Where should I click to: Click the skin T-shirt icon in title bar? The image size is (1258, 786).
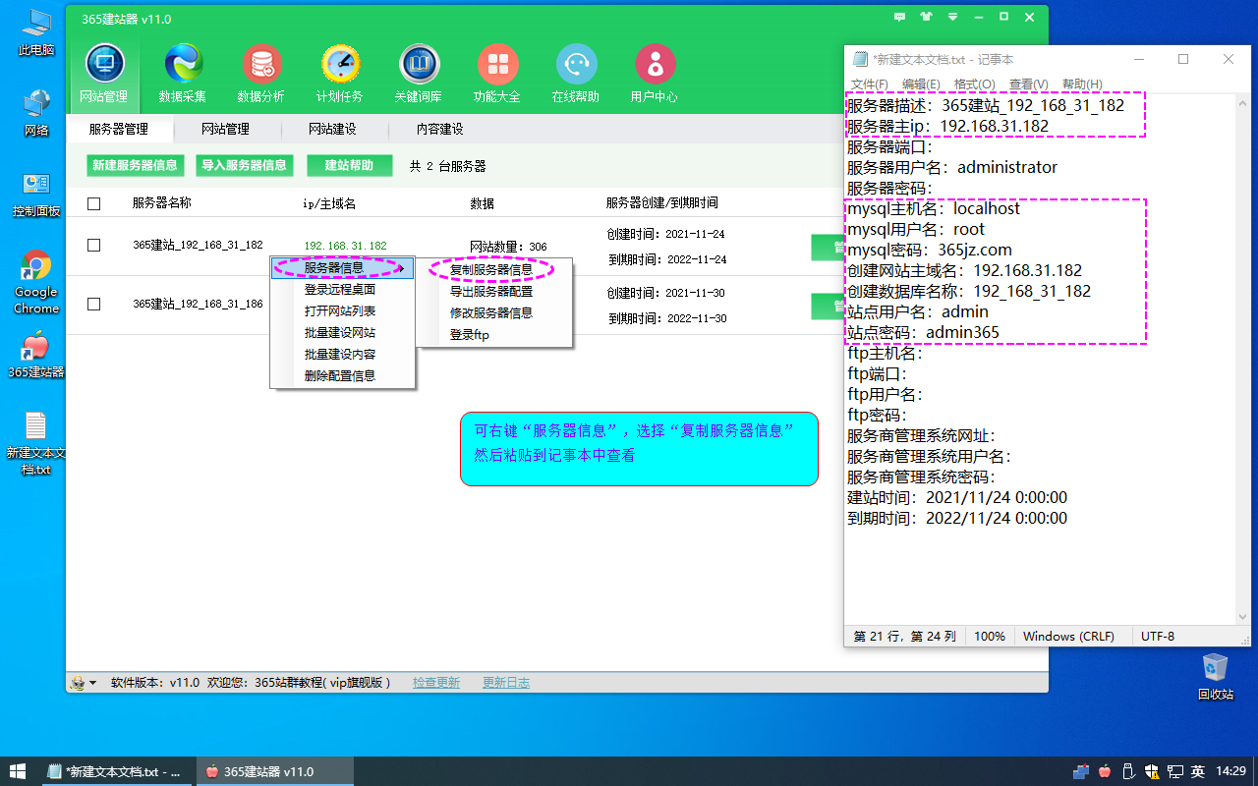926,17
